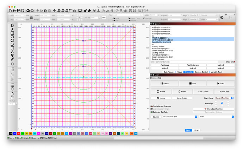The height and width of the screenshot is (150, 243).
Task: Open the cu.usbserial-210 port dropdown
Action: pyautogui.click(x=180, y=117)
